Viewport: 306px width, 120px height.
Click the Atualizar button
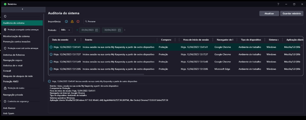pos(269,14)
